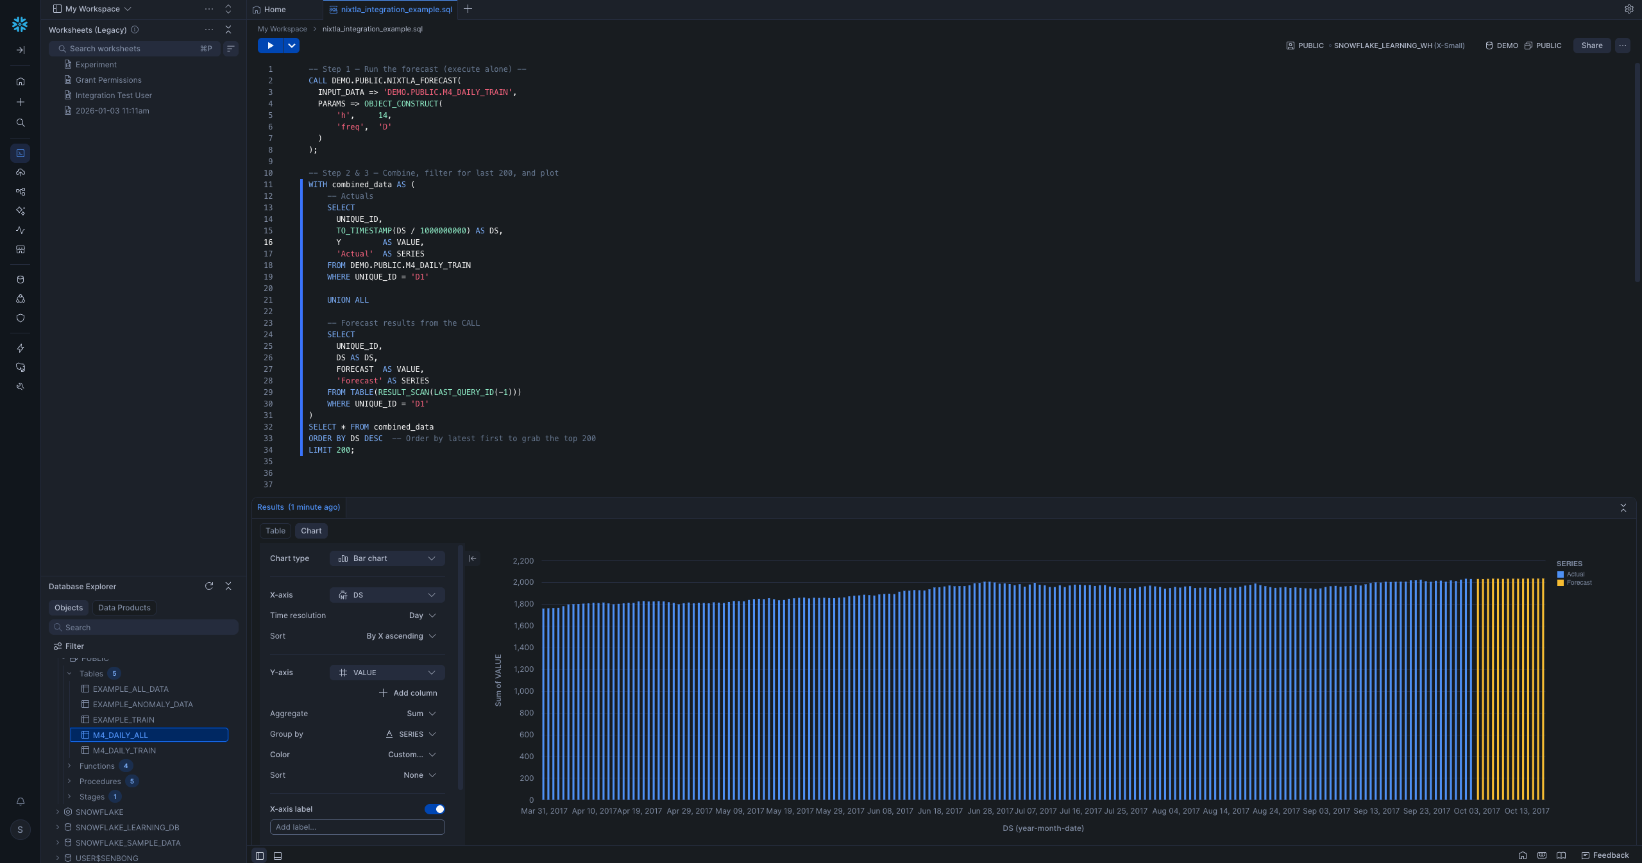Open worksheet sort options icon
Image resolution: width=1642 pixels, height=863 pixels.
[231, 49]
